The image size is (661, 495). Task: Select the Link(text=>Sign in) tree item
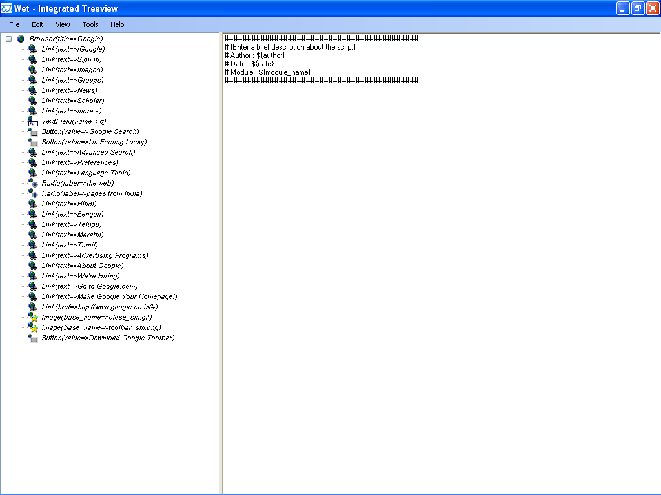coord(72,59)
